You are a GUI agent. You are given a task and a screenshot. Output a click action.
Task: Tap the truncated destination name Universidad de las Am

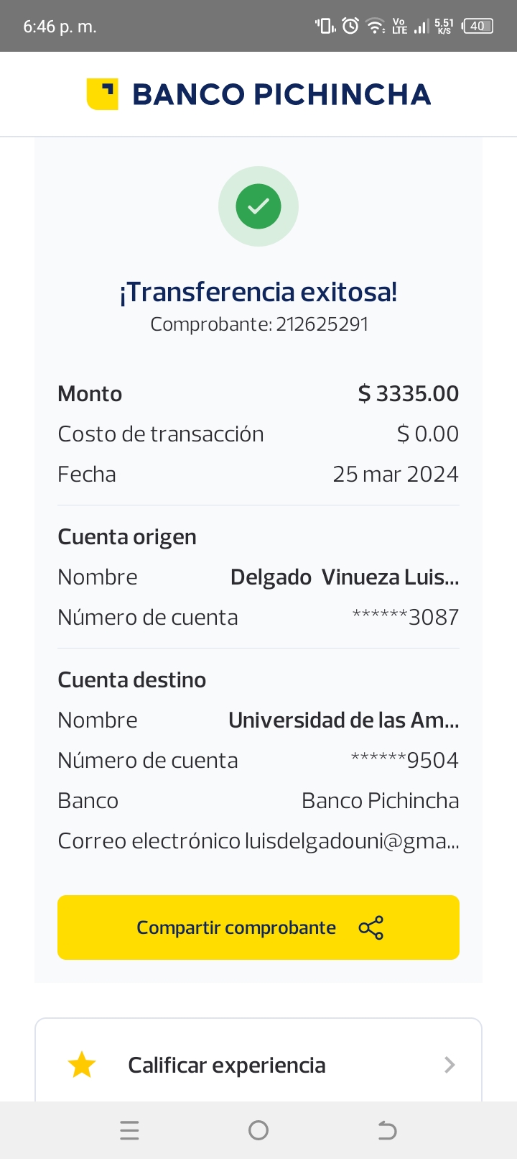coord(343,720)
